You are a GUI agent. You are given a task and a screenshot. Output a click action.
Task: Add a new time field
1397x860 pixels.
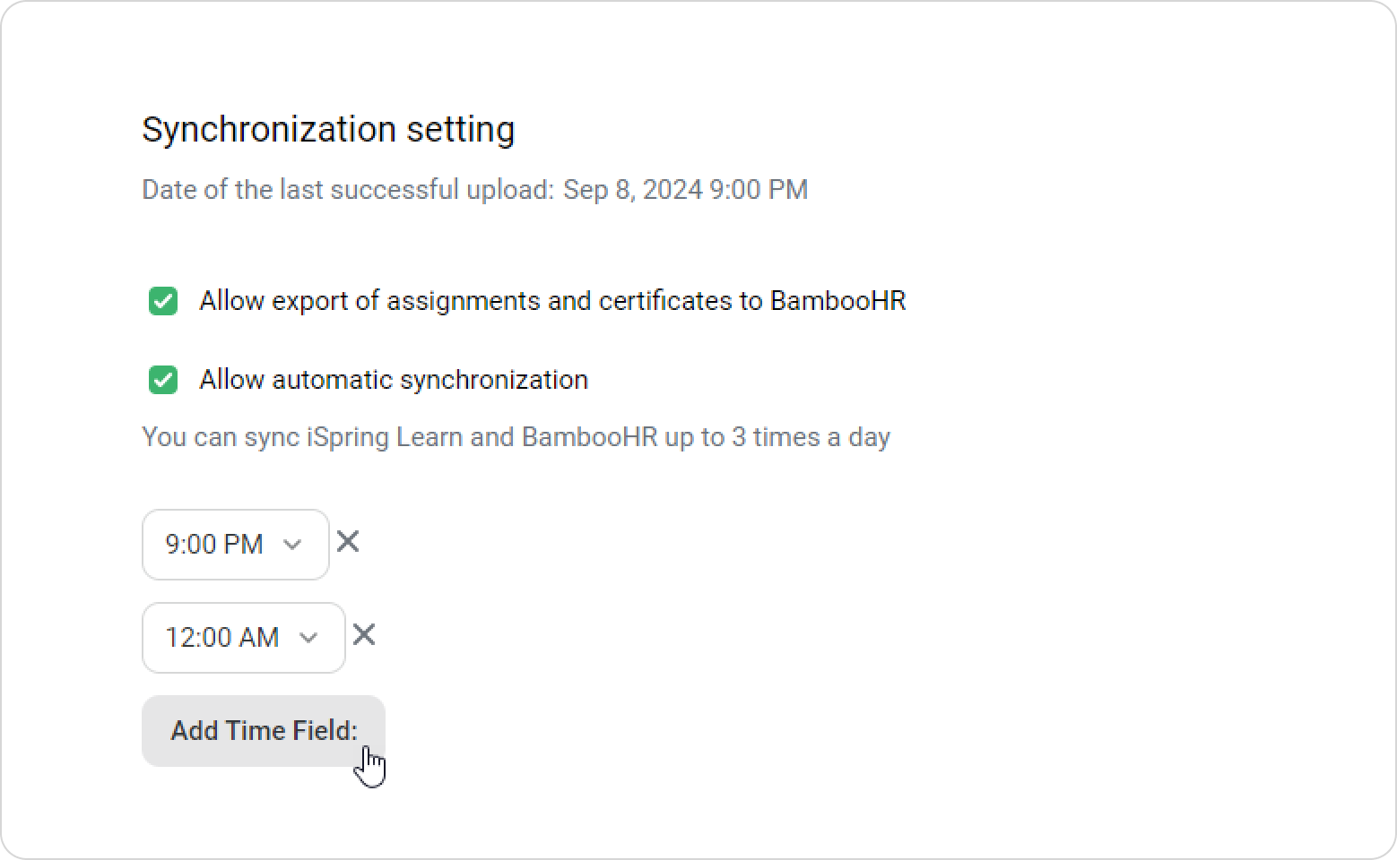pos(264,731)
